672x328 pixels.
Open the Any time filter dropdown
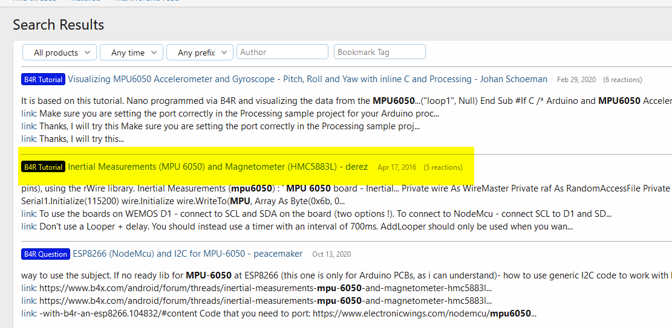[132, 53]
